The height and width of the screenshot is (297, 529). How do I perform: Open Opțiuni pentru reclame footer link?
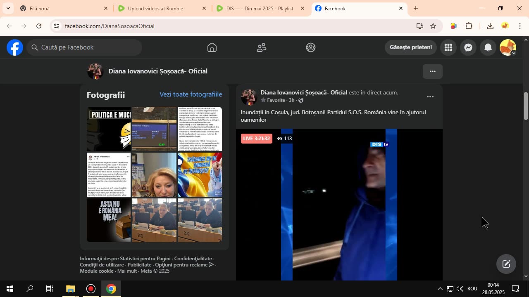click(184, 265)
